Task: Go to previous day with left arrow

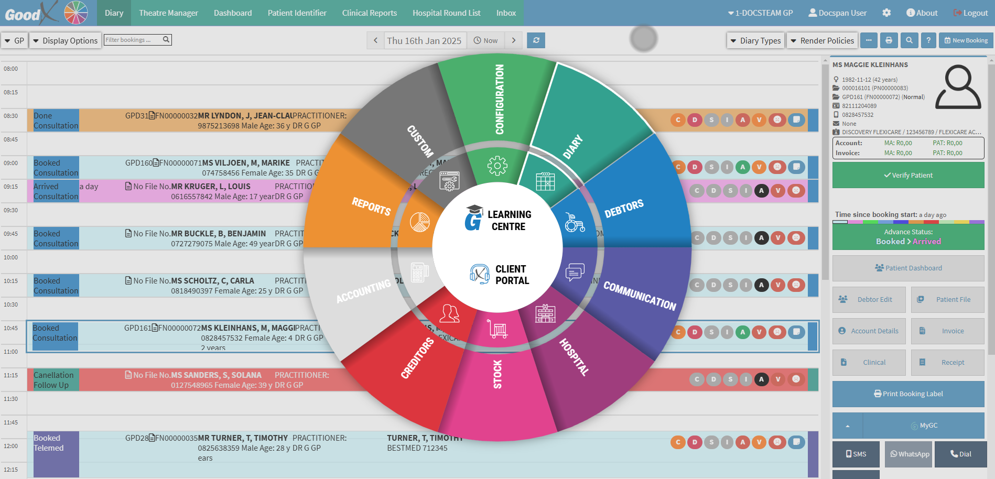Action: [x=375, y=40]
